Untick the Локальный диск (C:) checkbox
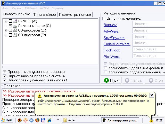The height and width of the screenshot is (124, 165). [10, 26]
